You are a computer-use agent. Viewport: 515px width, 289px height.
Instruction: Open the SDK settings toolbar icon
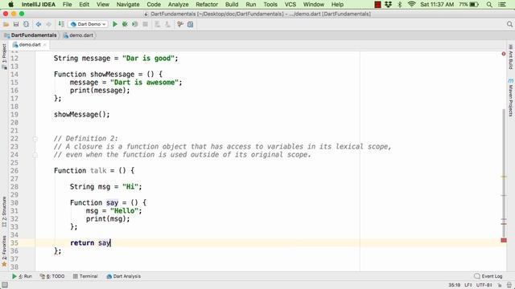pyautogui.click(x=190, y=24)
